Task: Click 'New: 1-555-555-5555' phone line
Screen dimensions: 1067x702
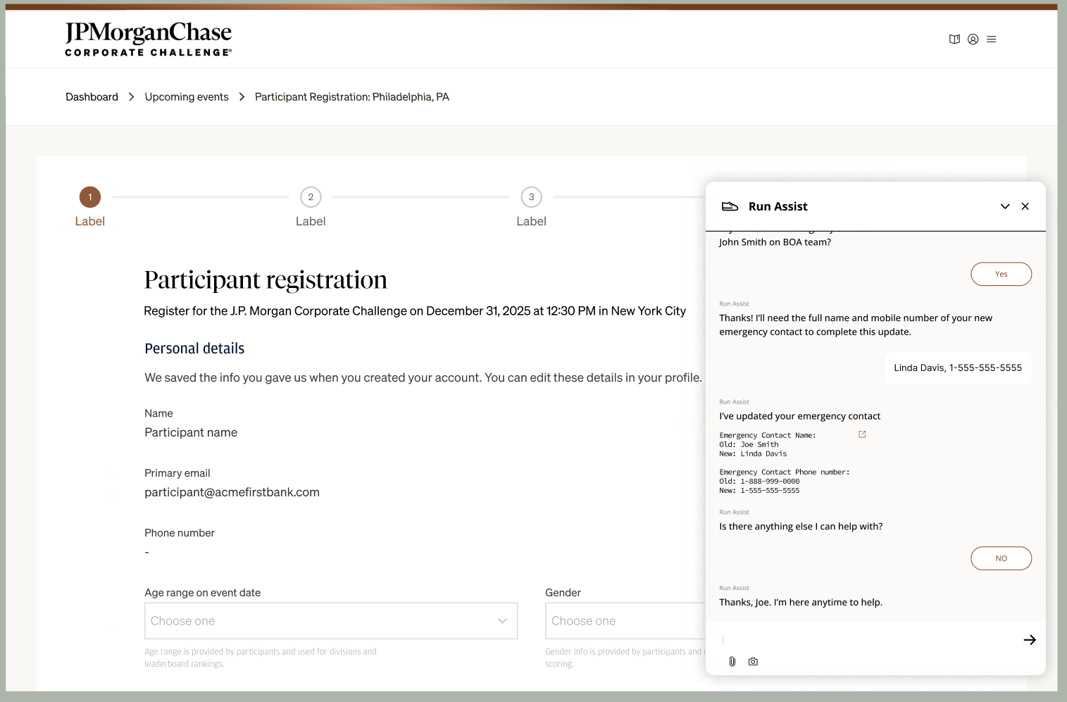Action: click(x=759, y=491)
